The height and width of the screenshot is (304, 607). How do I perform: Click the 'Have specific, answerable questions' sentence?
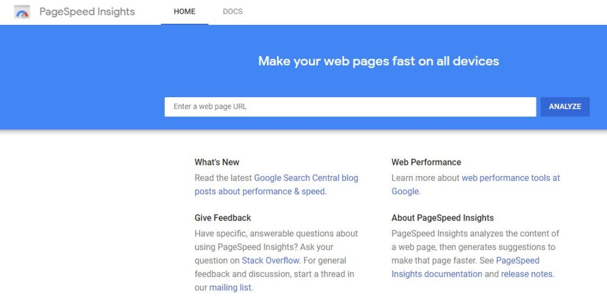tap(276, 233)
